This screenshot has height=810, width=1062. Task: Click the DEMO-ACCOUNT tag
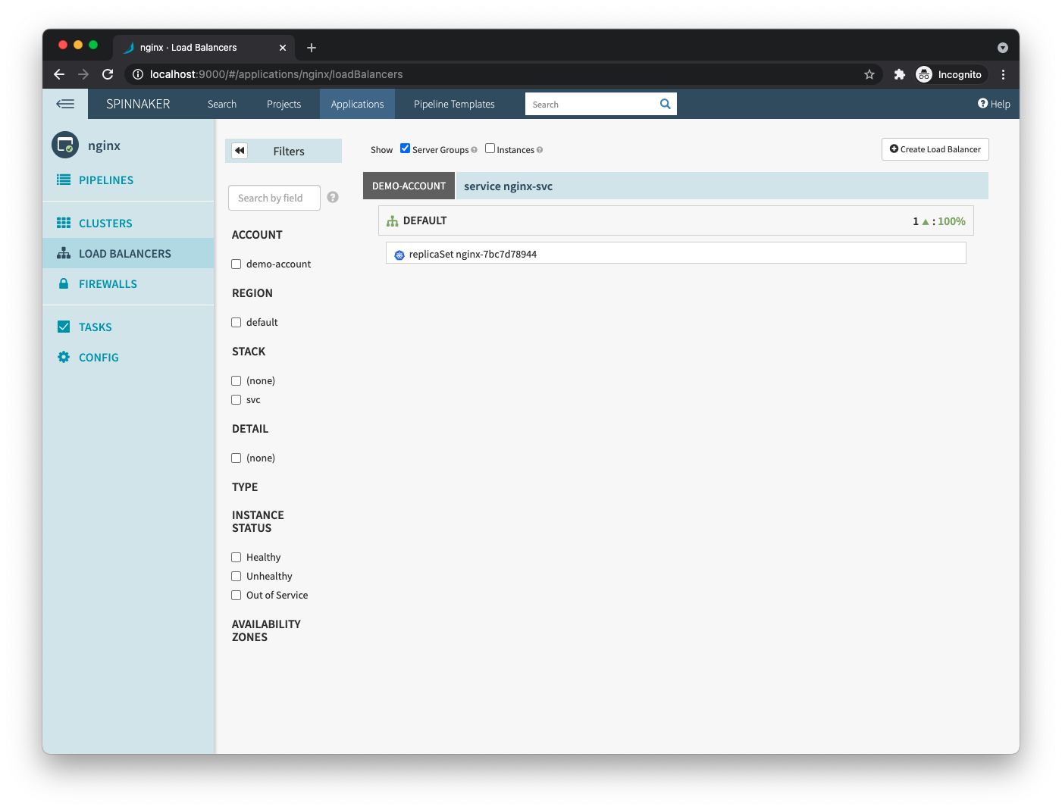pos(409,186)
